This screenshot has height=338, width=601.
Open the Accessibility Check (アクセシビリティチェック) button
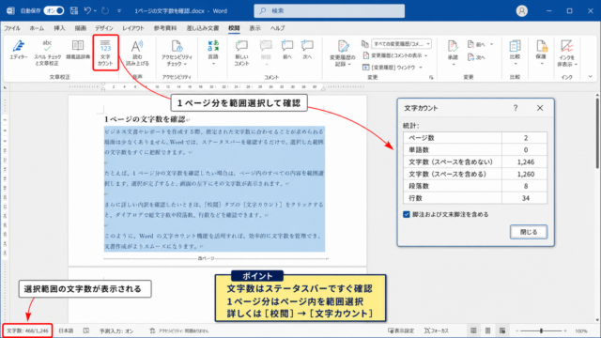coord(177,53)
